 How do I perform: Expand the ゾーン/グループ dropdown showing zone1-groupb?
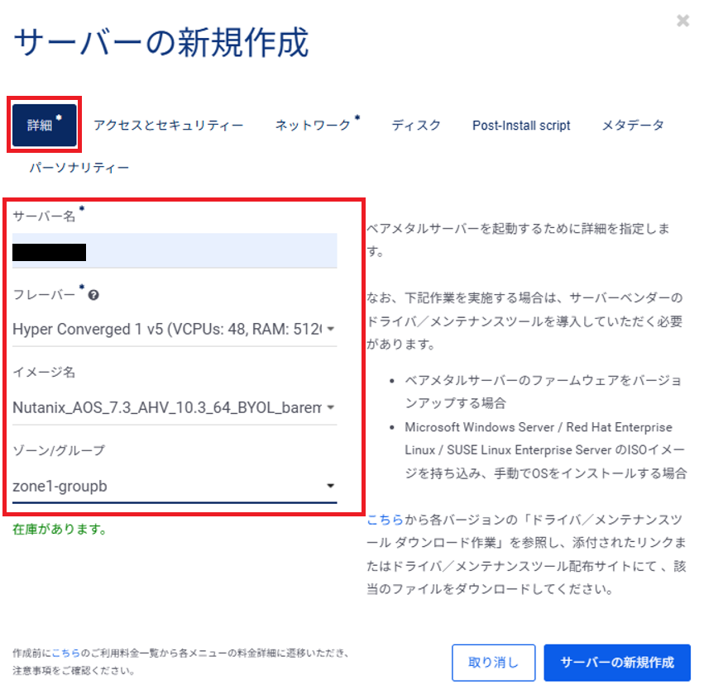point(174,486)
